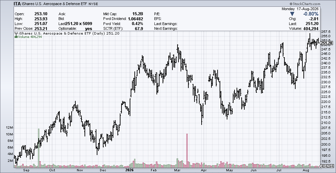This screenshot has width=336, height=173.
Task: Click the Next Earnings label
Action: [166, 29]
